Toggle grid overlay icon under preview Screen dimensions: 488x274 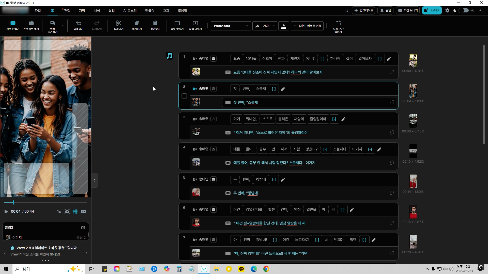(75, 212)
